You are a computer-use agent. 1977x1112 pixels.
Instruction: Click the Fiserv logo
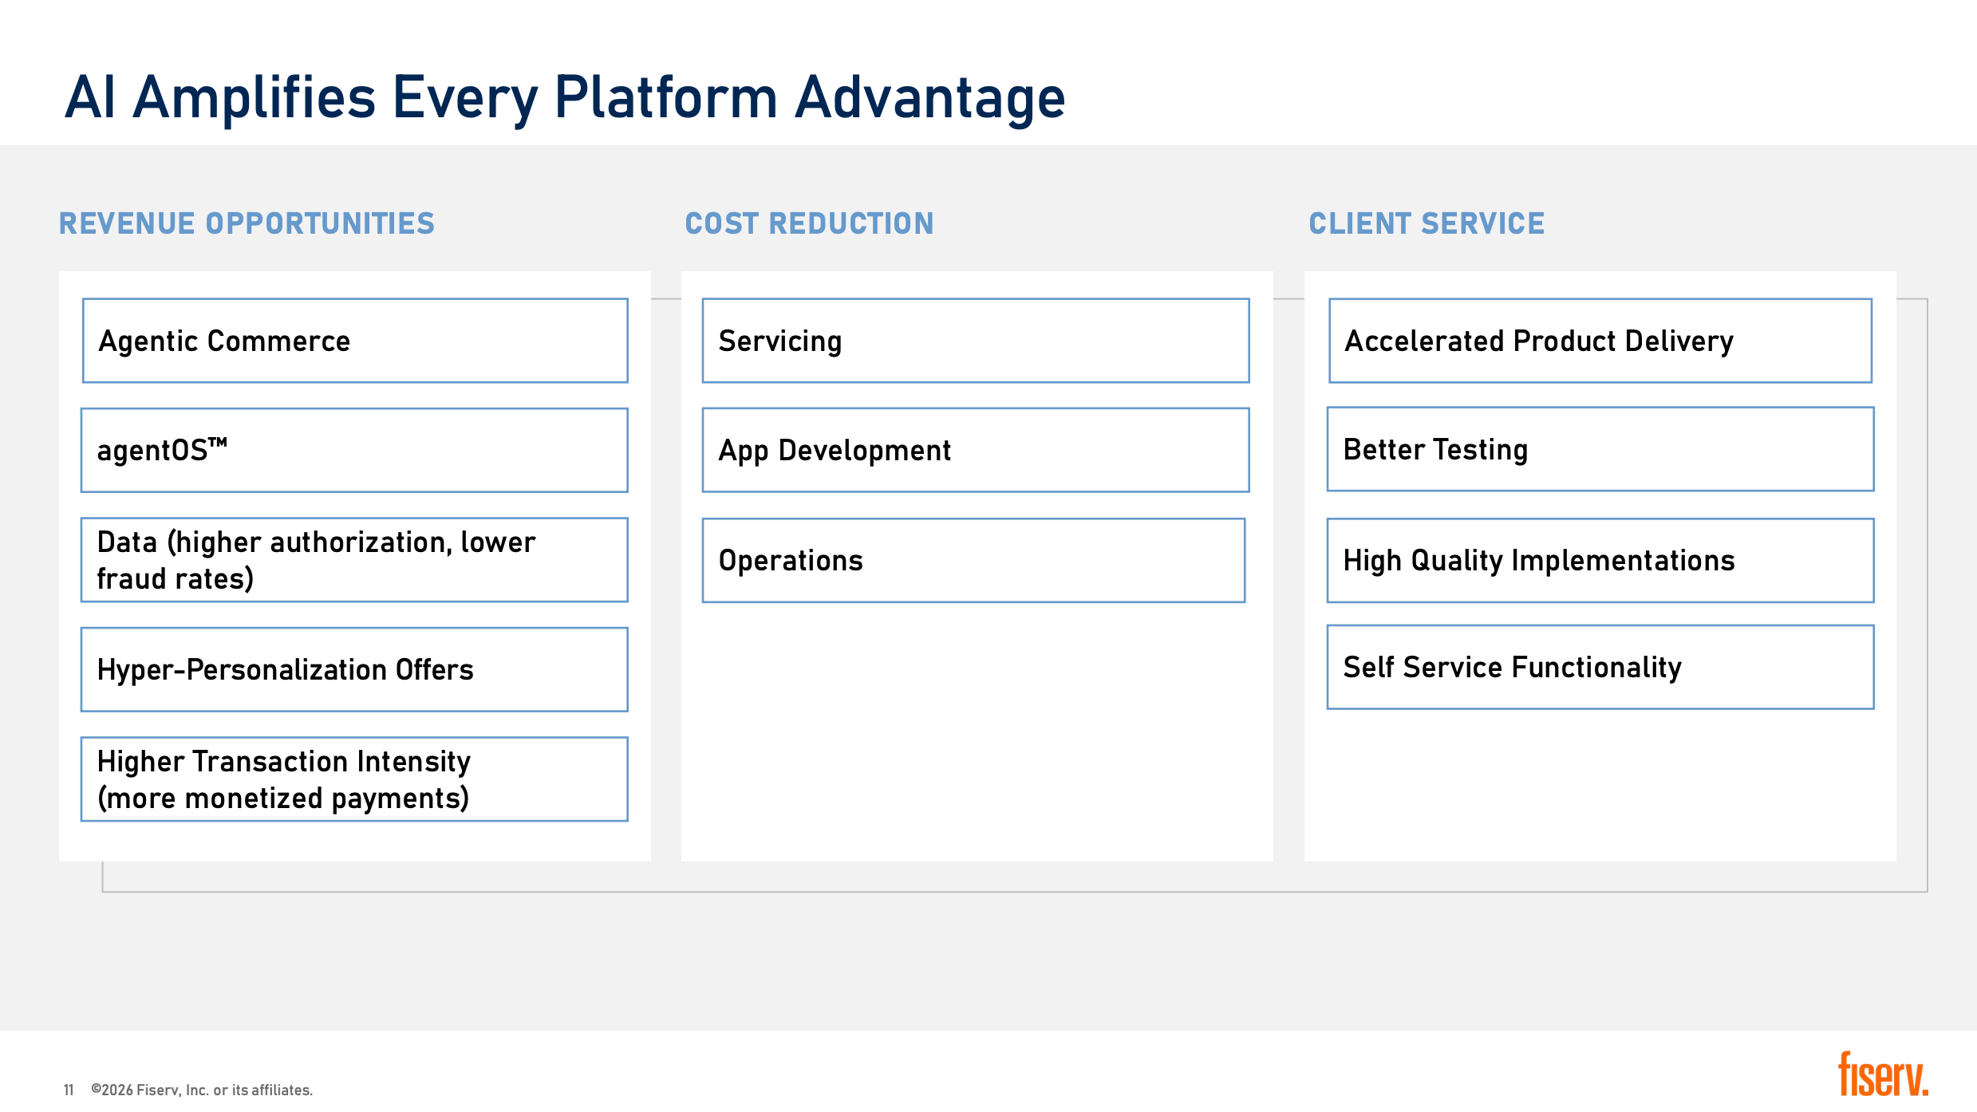[x=1883, y=1074]
